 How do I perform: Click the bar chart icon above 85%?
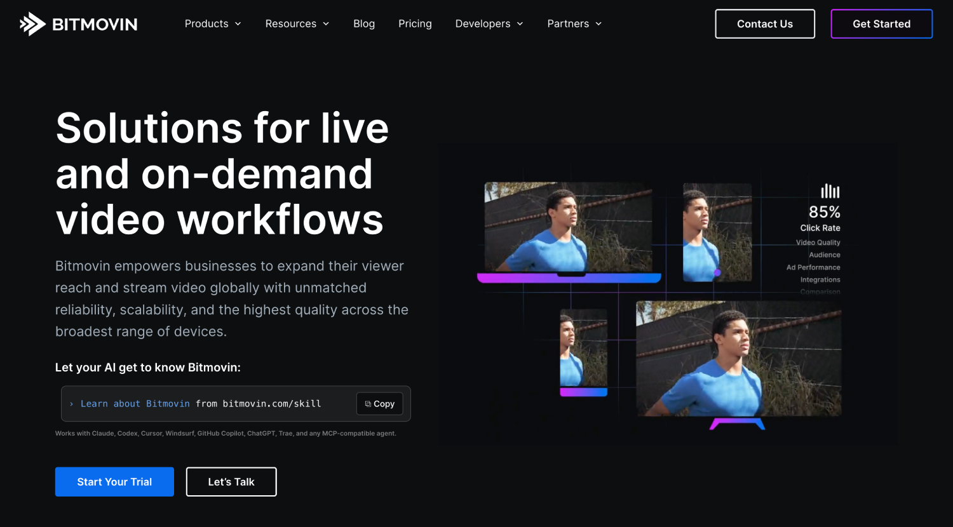pos(830,191)
